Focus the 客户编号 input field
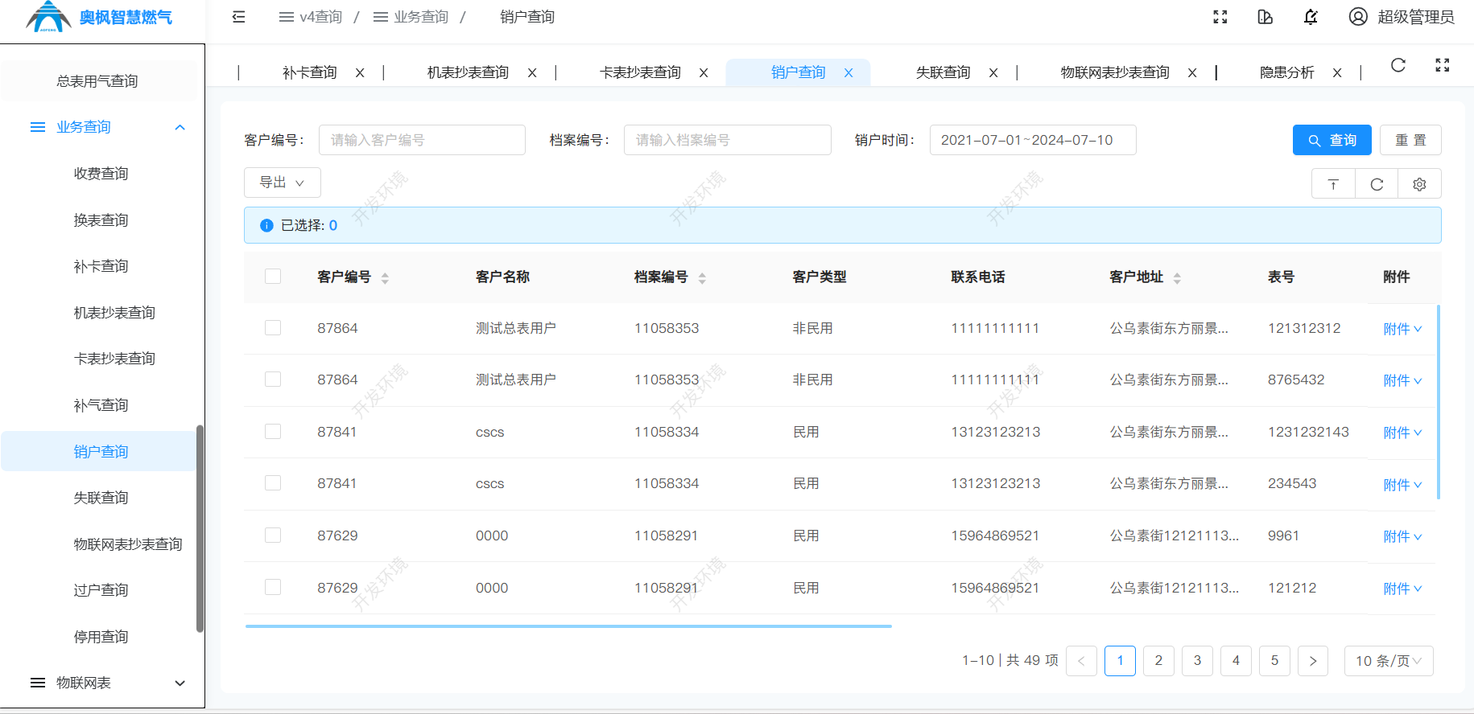 [422, 140]
